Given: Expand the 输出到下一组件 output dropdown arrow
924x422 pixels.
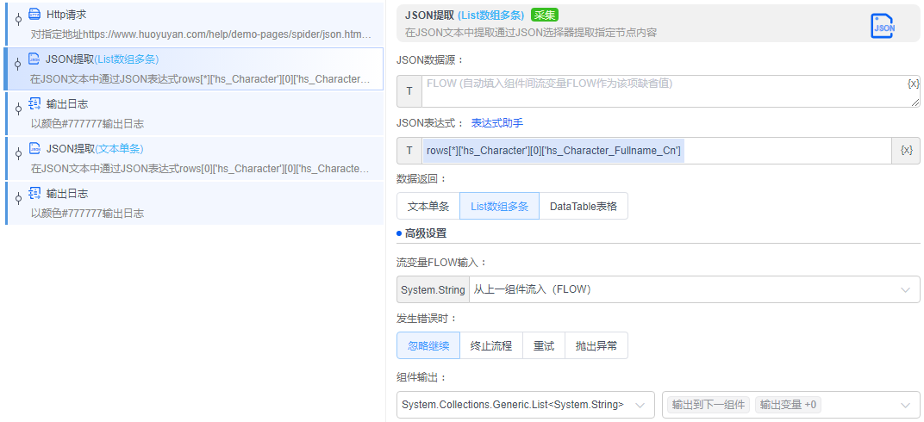Looking at the screenshot, I should 906,405.
